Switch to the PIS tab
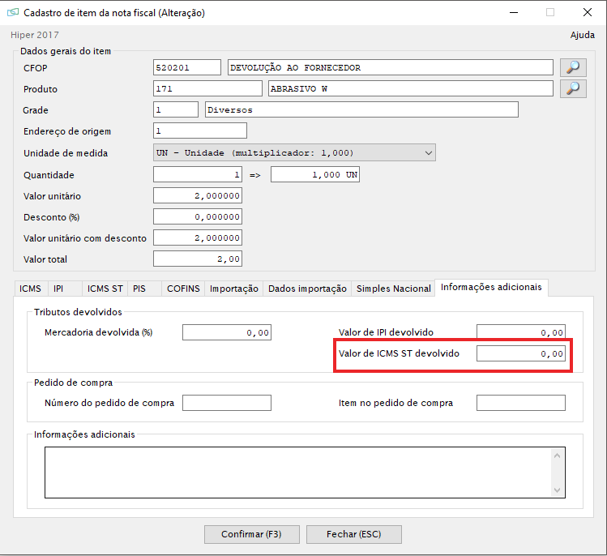607x556 pixels. tap(139, 289)
